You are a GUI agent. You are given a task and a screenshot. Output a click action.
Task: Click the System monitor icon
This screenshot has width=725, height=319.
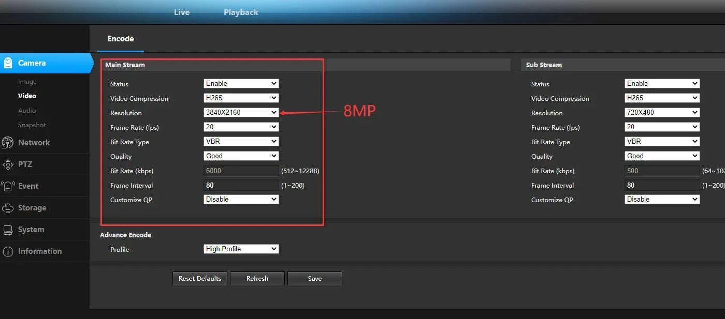coord(8,230)
